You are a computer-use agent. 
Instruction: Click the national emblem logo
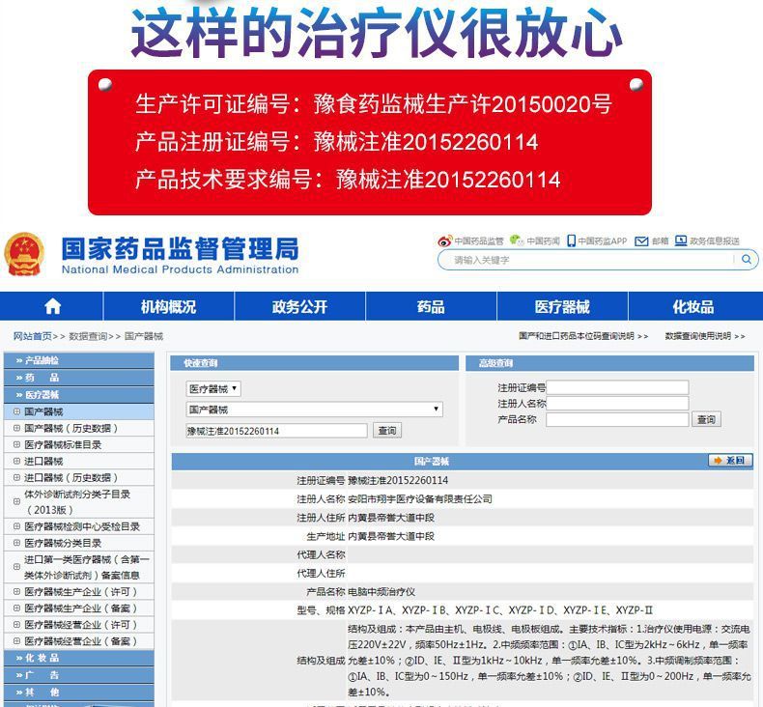24,254
